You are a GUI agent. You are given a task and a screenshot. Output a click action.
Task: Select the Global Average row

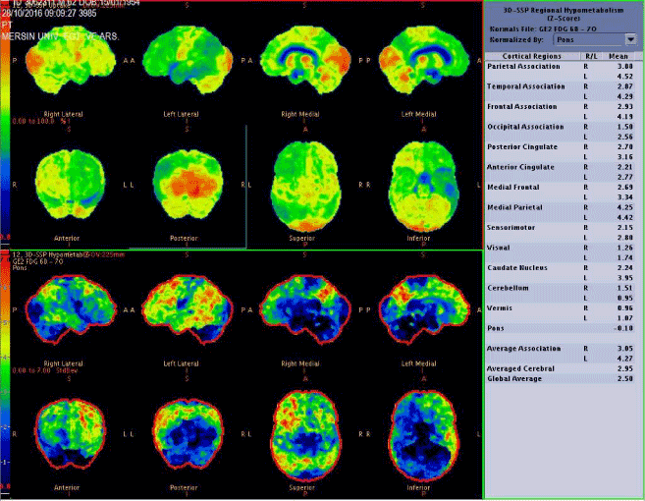[517, 378]
